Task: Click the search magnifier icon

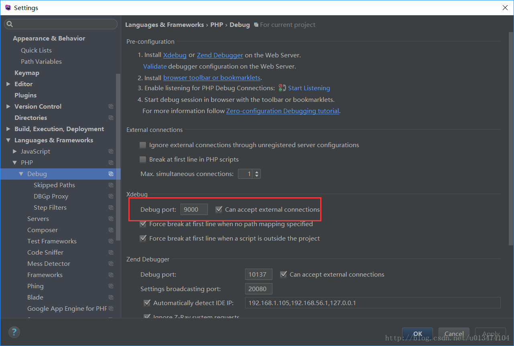Action: tap(10, 24)
